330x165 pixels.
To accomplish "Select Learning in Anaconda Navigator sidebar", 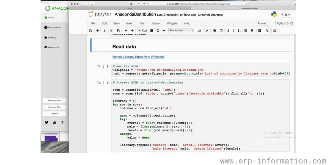I will coord(50,37).
